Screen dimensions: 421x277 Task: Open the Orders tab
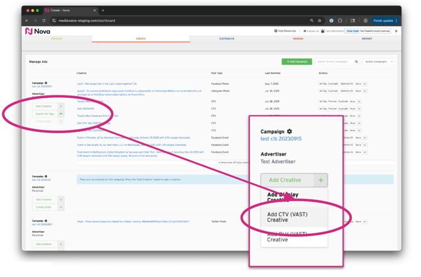click(298, 39)
